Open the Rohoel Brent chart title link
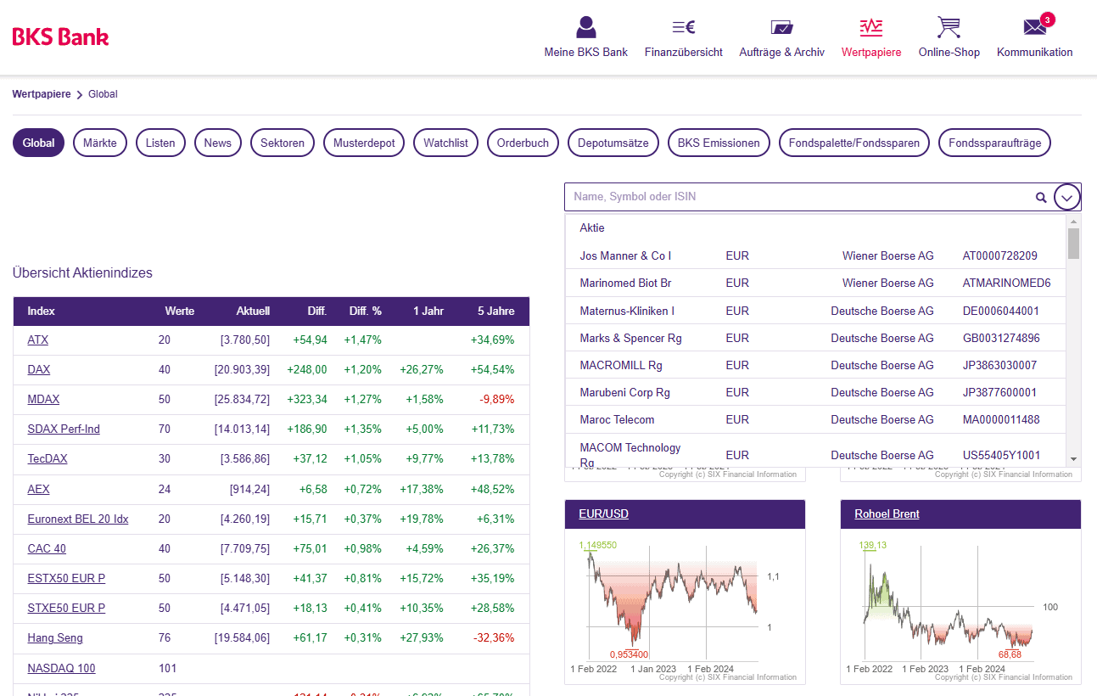Image resolution: width=1097 pixels, height=696 pixels. (887, 514)
